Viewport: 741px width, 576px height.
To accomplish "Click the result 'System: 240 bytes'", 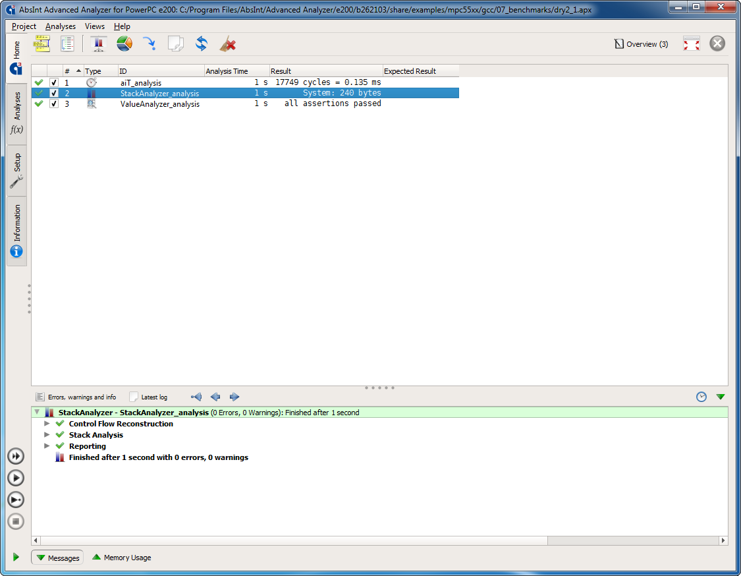I will [x=342, y=93].
